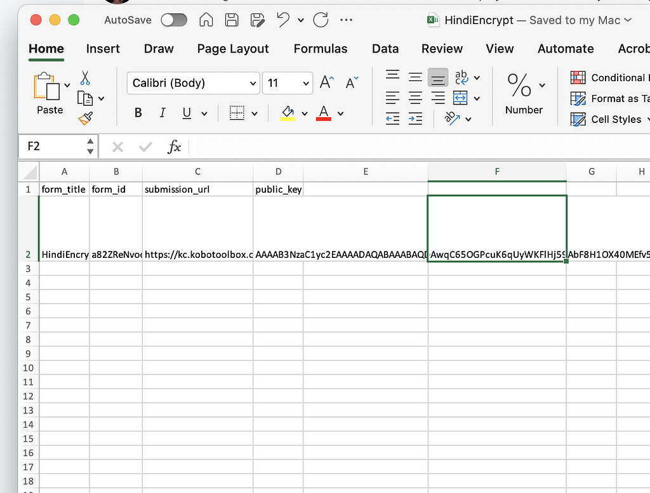Click the Save icon

coord(230,20)
